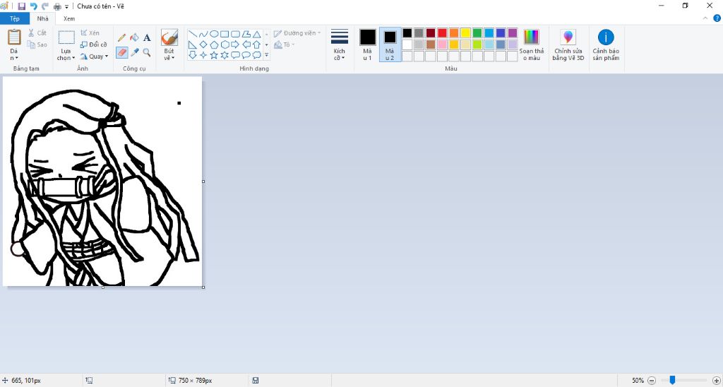The width and height of the screenshot is (723, 387).
Task: Choose the Pentagon shape
Action: [214, 44]
